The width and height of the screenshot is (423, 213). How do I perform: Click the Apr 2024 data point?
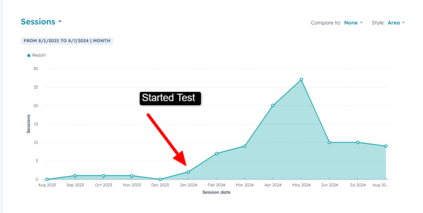click(273, 105)
